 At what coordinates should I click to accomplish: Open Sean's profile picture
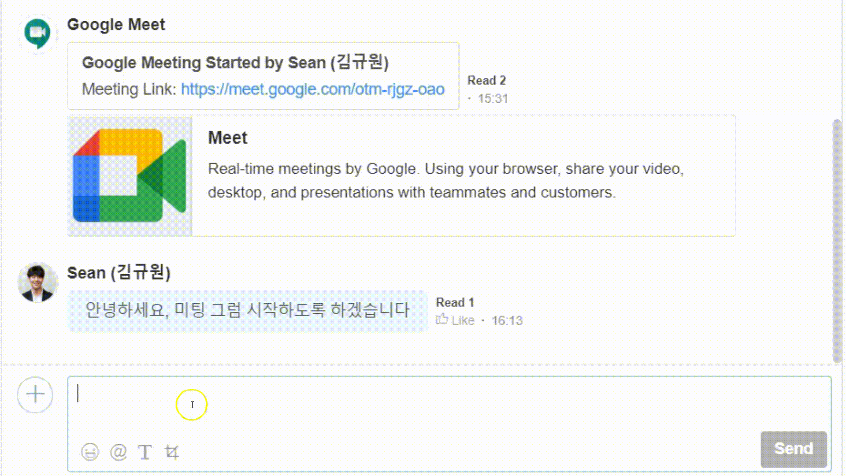pyautogui.click(x=37, y=283)
